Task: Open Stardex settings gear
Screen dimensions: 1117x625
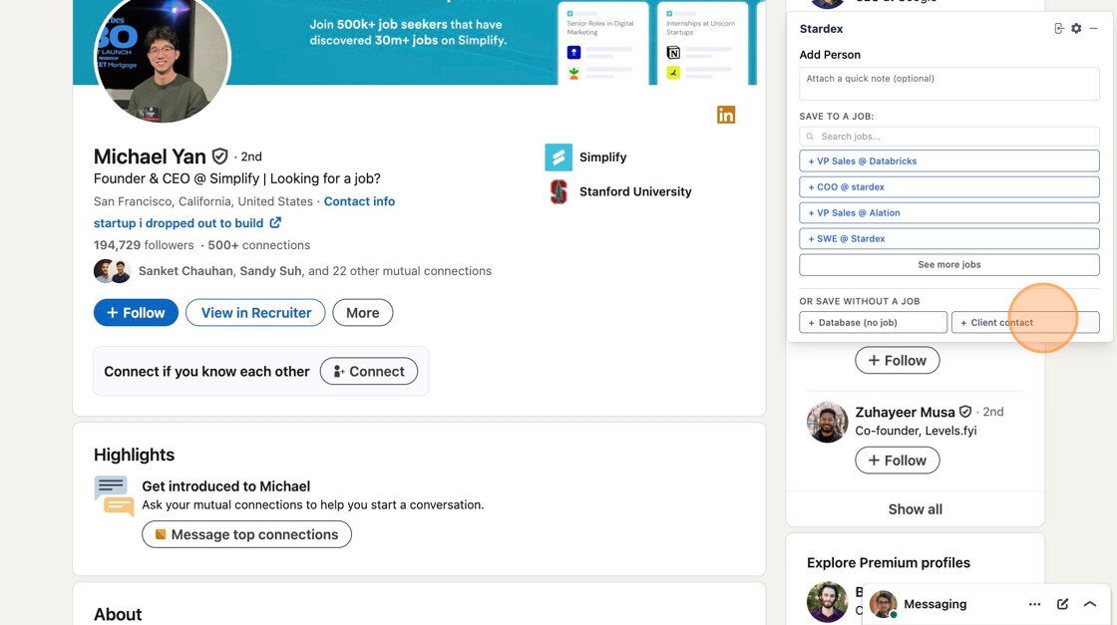Action: coord(1076,29)
